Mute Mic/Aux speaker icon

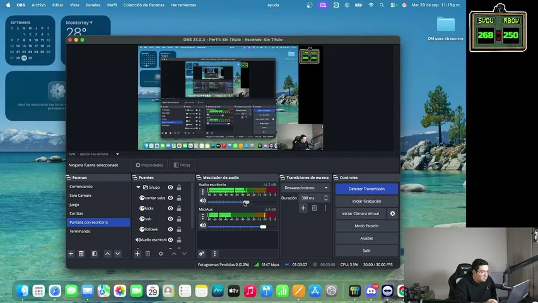[203, 225]
